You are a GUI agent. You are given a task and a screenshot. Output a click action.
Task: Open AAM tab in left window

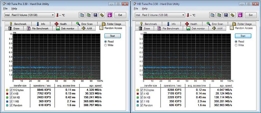87,29
